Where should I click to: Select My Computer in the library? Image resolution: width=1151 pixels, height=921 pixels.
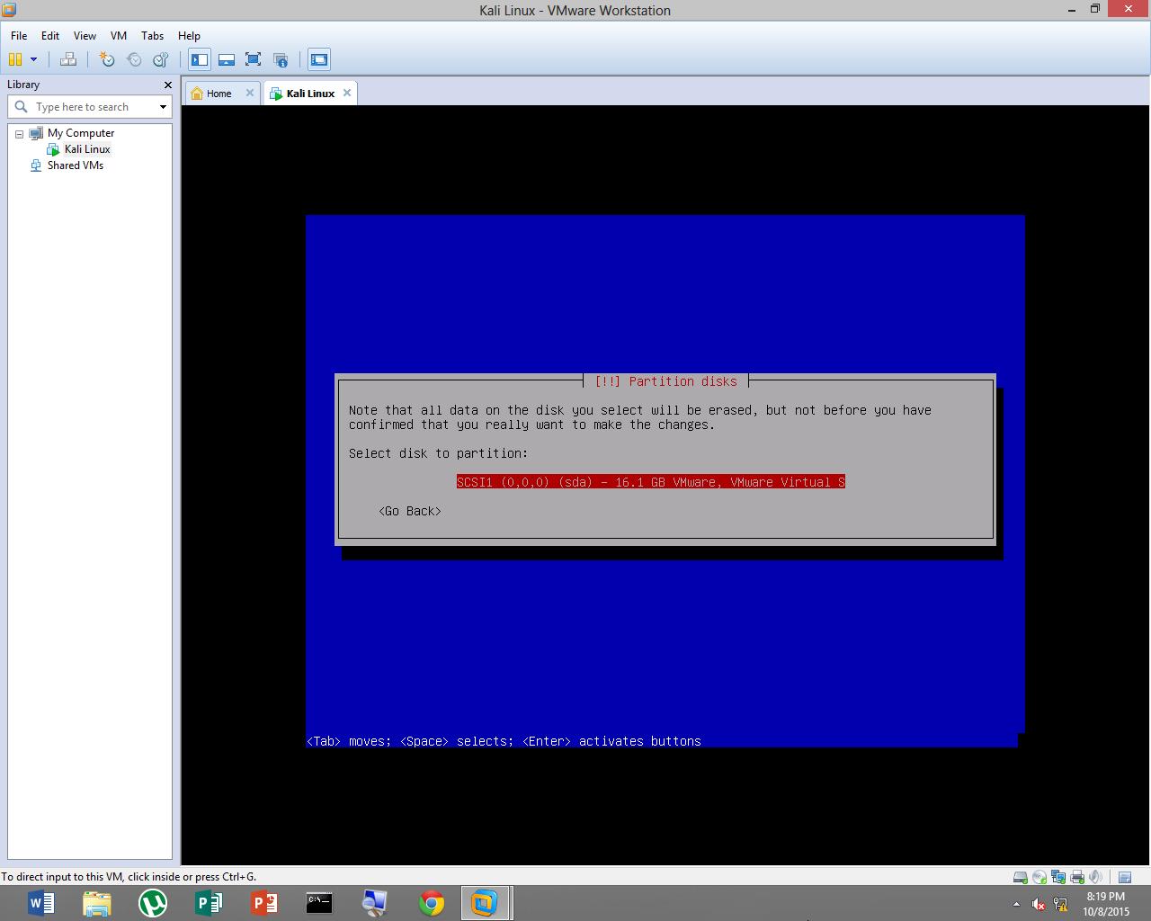[x=81, y=133]
